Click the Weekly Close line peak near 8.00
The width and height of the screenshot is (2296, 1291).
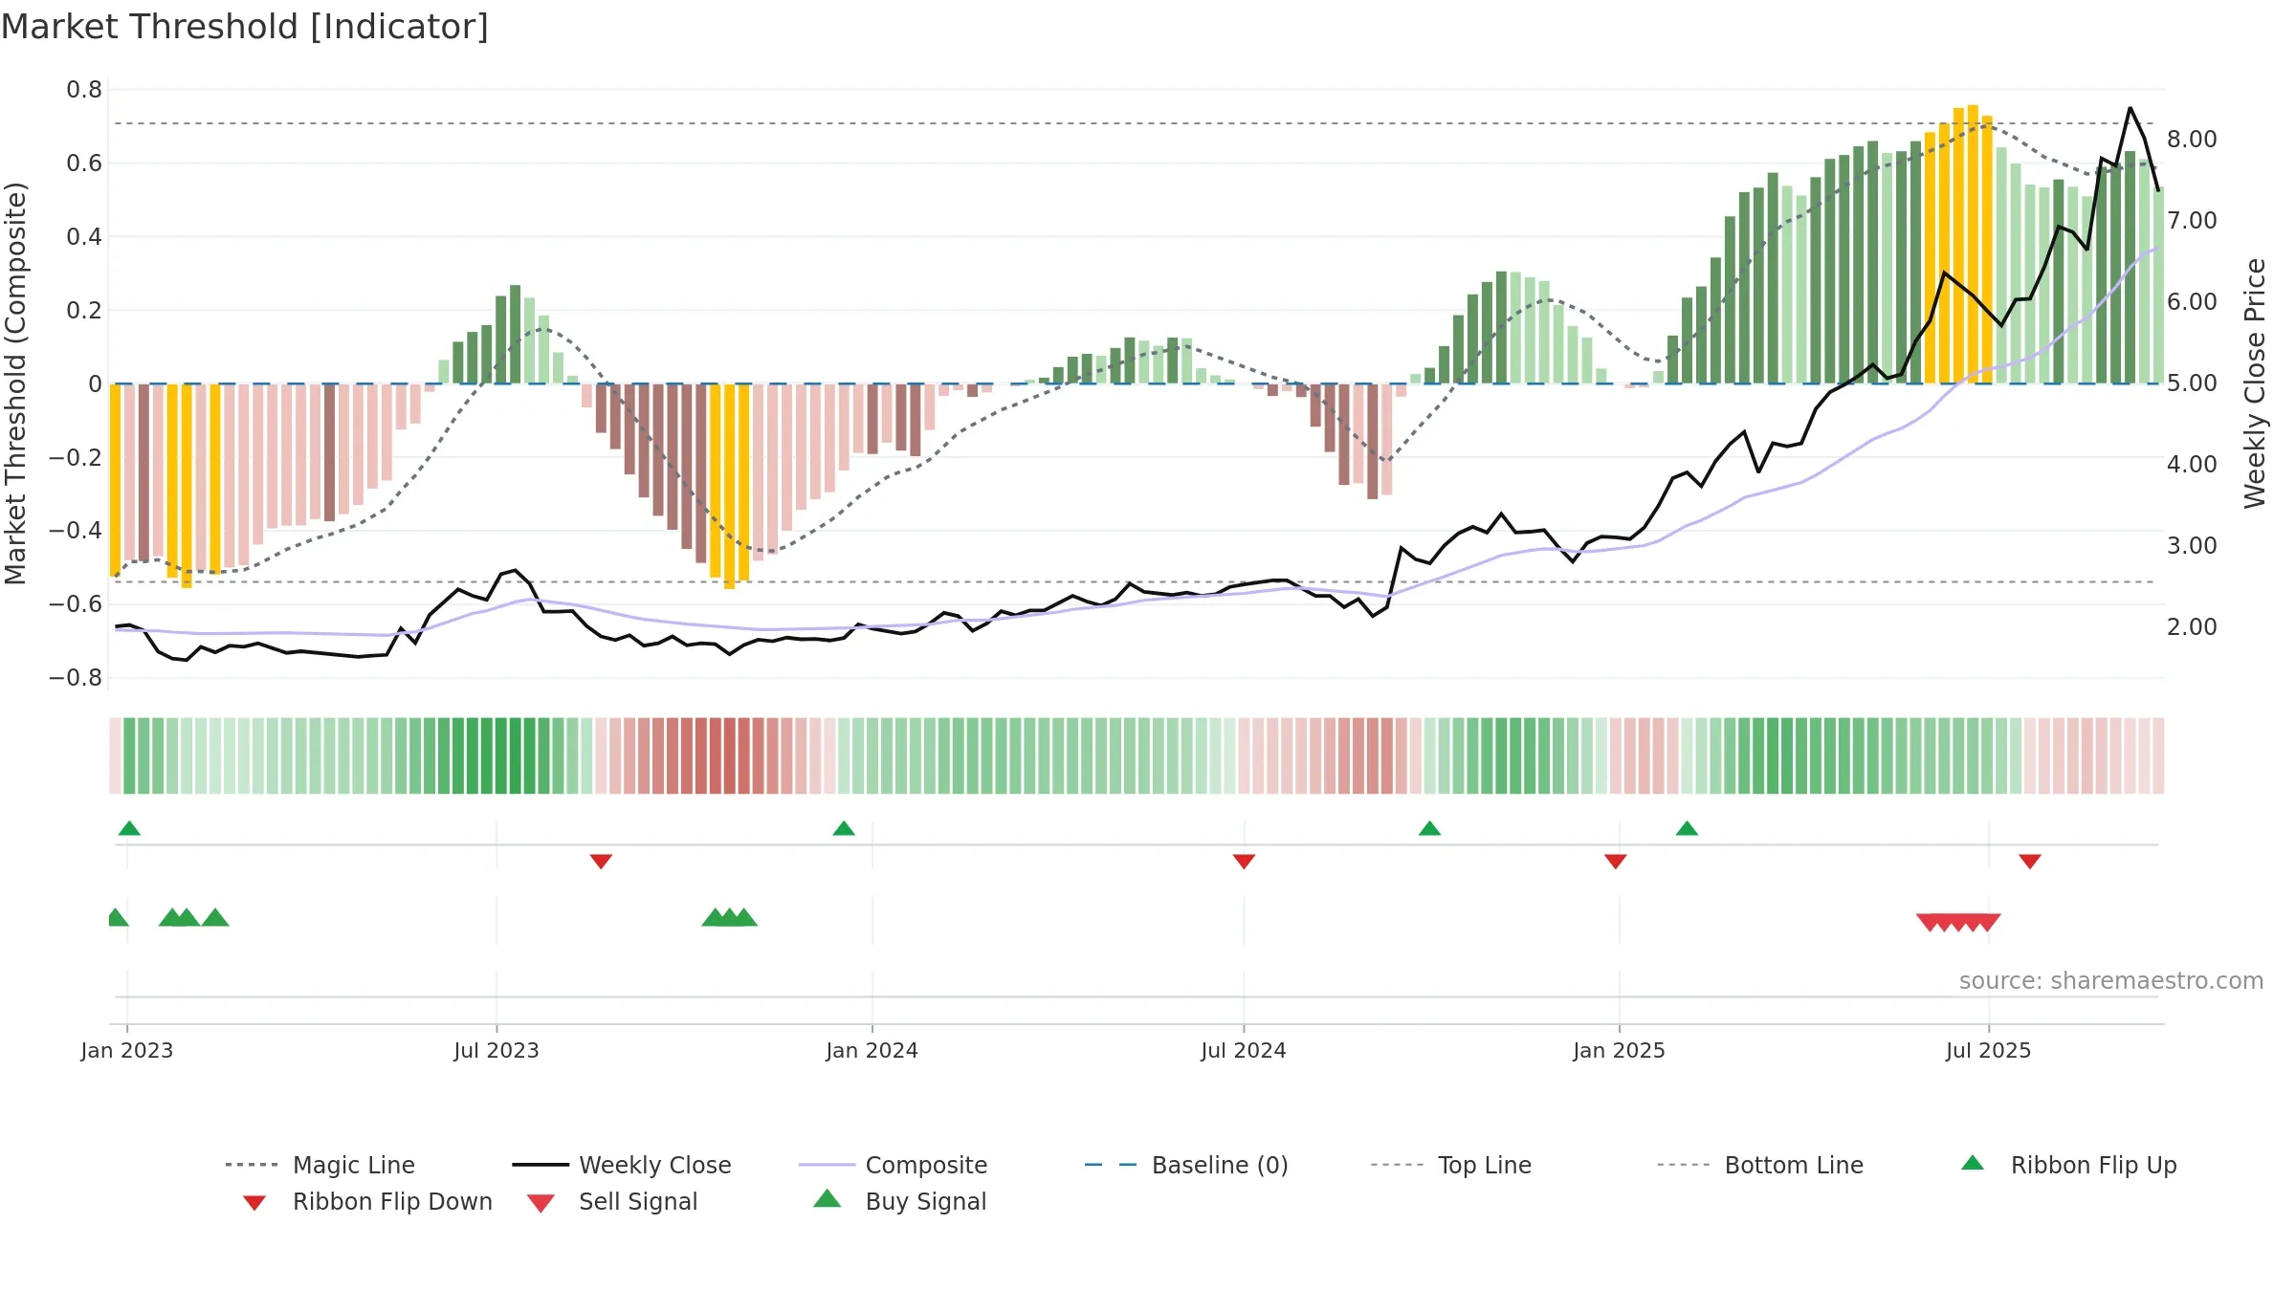(x=2130, y=108)
